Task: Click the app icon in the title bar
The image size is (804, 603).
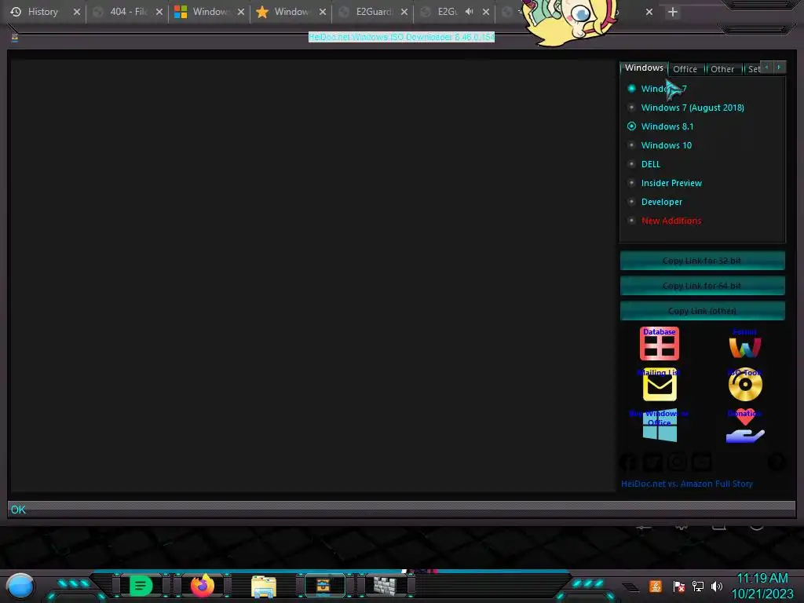Action: 15,38
